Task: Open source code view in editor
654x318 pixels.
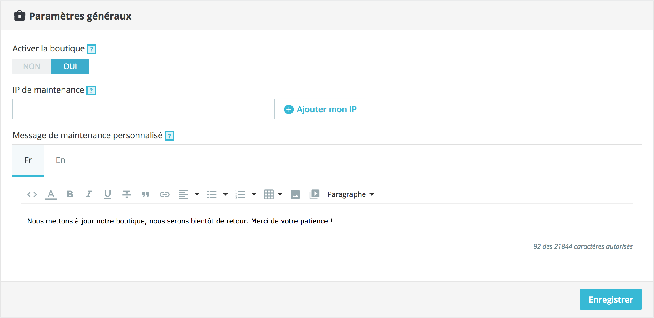Action: click(x=32, y=194)
